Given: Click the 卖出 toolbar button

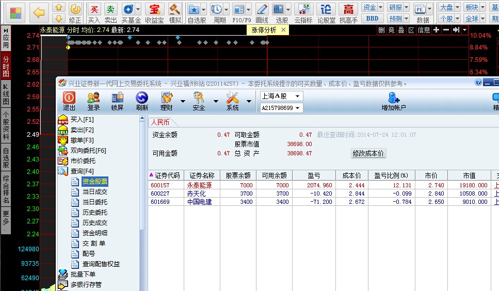Looking at the screenshot, I should pos(110,13).
